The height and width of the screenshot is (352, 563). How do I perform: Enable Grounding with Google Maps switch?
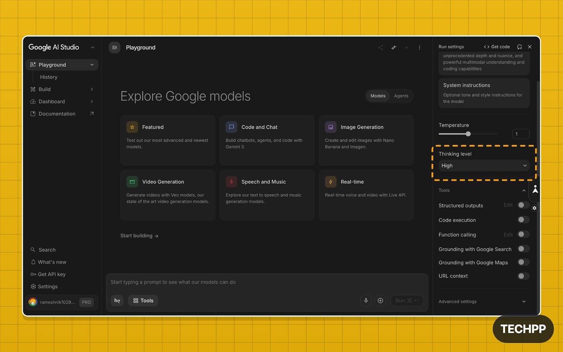(x=523, y=262)
